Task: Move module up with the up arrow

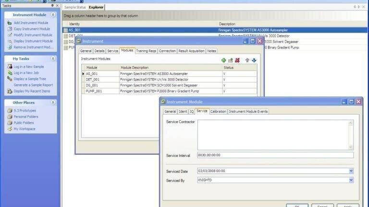Action: point(247,60)
